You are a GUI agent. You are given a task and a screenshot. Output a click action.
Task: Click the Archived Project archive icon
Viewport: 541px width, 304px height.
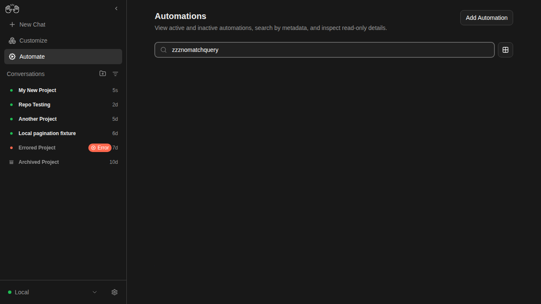tap(11, 162)
